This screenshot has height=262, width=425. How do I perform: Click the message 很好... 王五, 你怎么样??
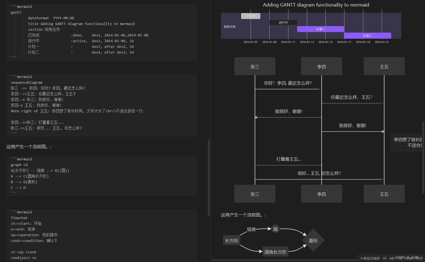[x=319, y=173]
